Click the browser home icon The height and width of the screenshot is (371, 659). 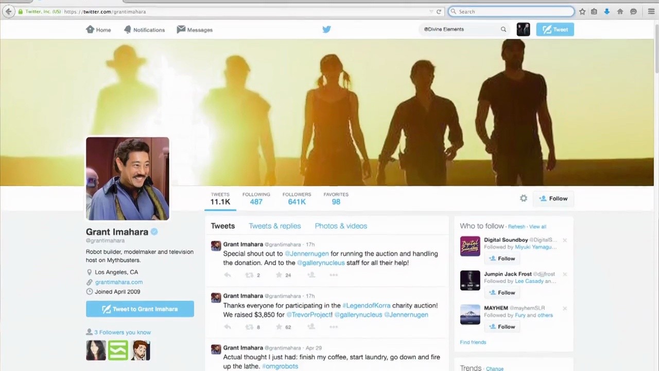click(620, 11)
